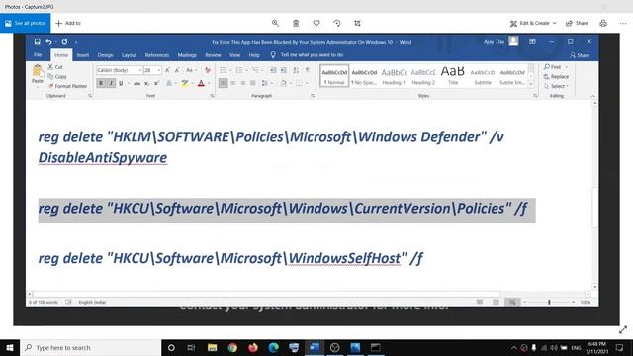
Task: Click the text highlight color marker
Action: point(185,83)
